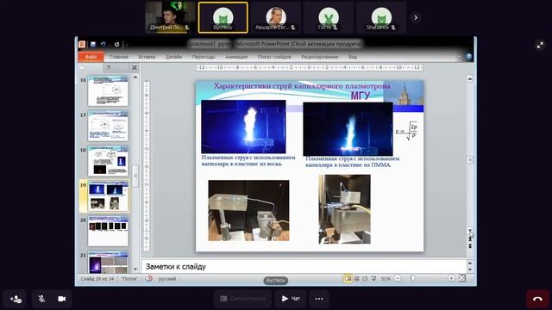Click Слайд 19 из 34 status text
This screenshot has height=310, width=552.
97,278
